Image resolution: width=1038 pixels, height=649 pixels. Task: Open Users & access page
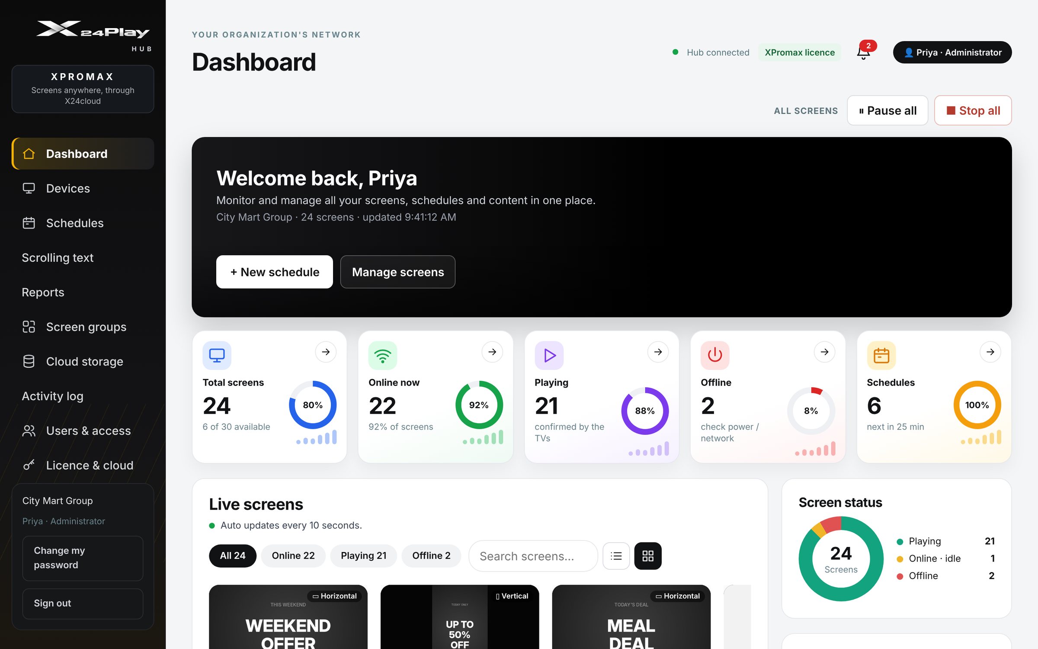(x=83, y=431)
